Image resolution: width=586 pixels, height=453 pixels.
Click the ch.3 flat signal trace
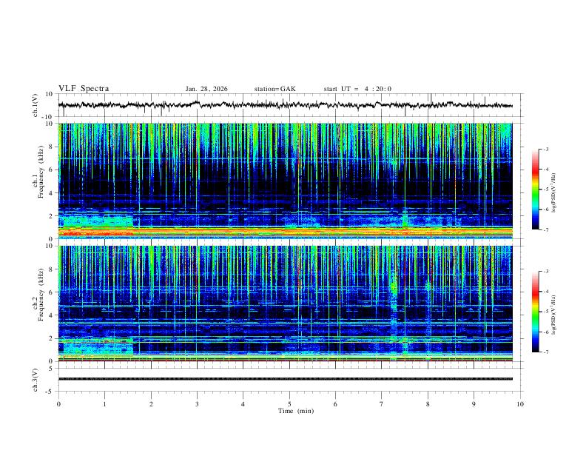[286, 379]
